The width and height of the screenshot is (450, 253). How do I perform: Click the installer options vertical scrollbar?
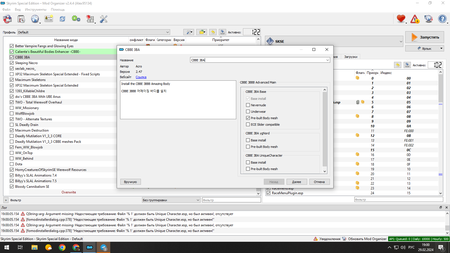325,130
